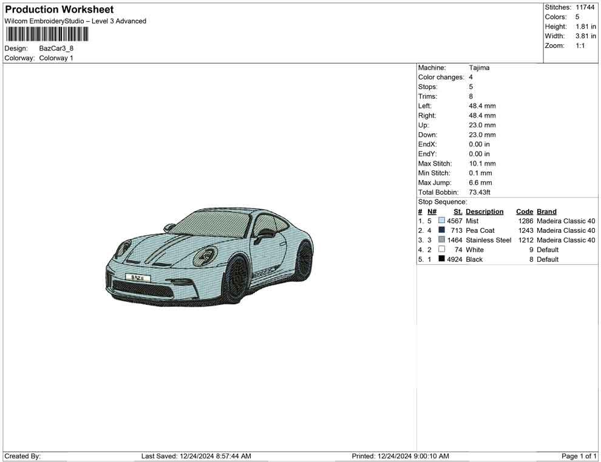Click the Black color swatch
Viewport: 601px width, 462px height.
point(441,259)
